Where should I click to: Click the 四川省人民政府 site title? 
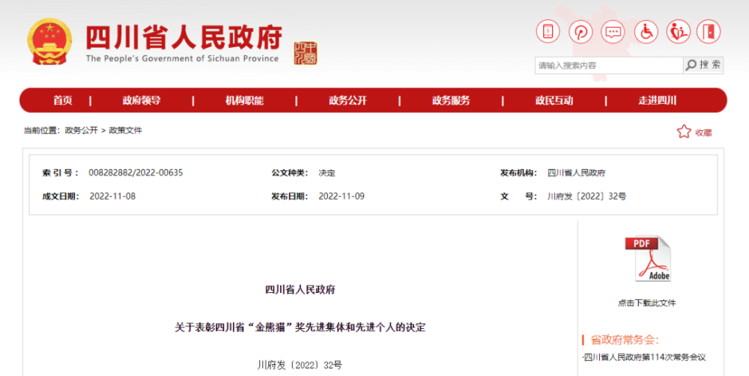[x=184, y=37]
